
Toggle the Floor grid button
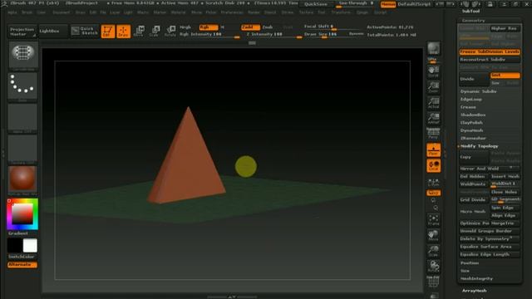click(433, 149)
